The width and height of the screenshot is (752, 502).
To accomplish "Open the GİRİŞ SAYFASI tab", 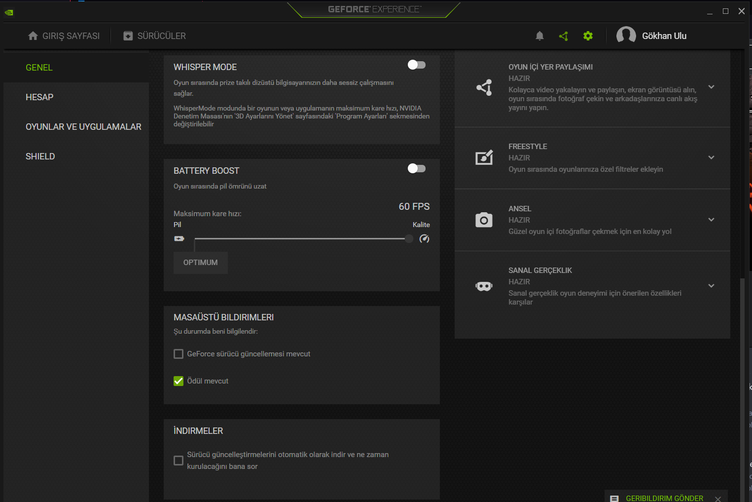I will point(64,36).
